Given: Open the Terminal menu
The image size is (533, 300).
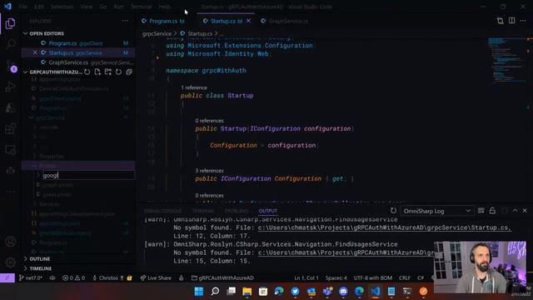Looking at the screenshot, I should pos(141,7).
